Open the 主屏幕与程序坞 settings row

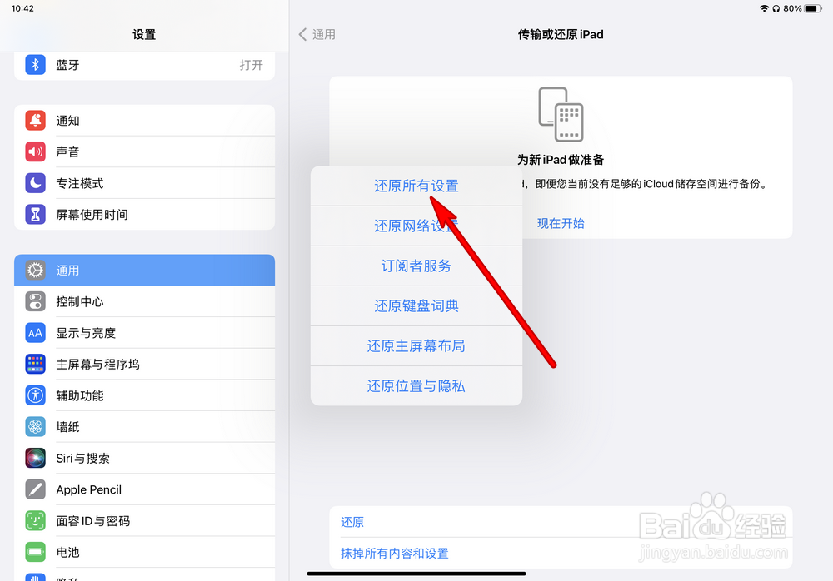tap(144, 365)
